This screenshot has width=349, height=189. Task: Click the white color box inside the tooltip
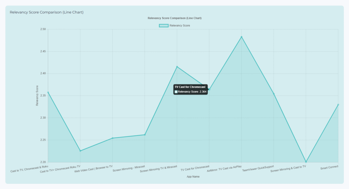point(176,92)
